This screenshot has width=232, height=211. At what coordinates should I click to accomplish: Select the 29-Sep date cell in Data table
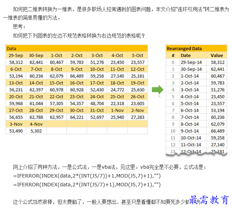click(16, 55)
